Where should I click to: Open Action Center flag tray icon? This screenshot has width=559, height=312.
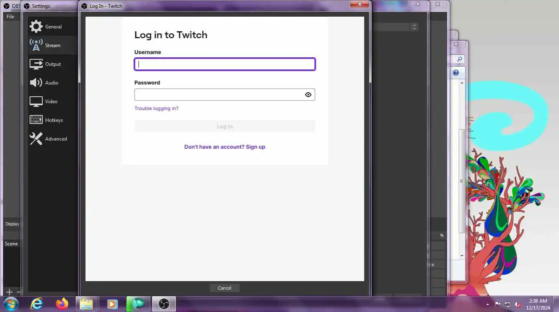click(497, 304)
